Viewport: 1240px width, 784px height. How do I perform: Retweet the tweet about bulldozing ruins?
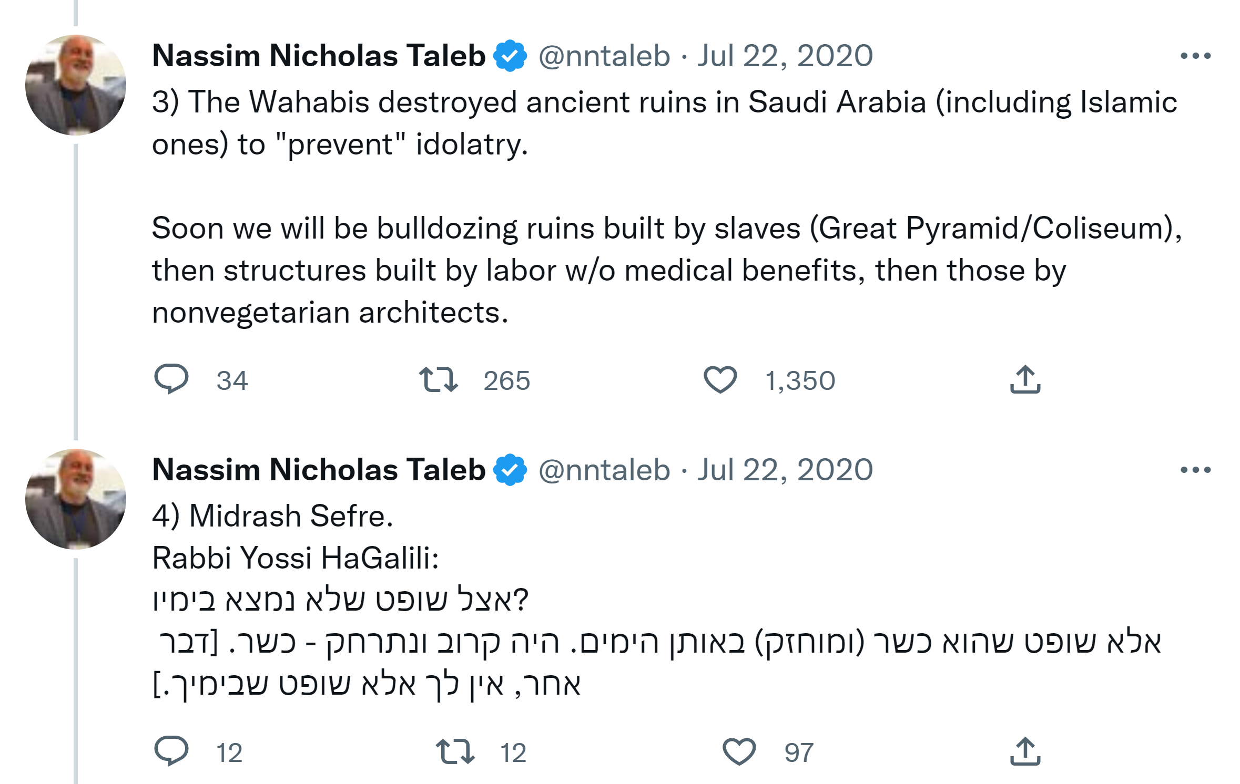coord(438,379)
